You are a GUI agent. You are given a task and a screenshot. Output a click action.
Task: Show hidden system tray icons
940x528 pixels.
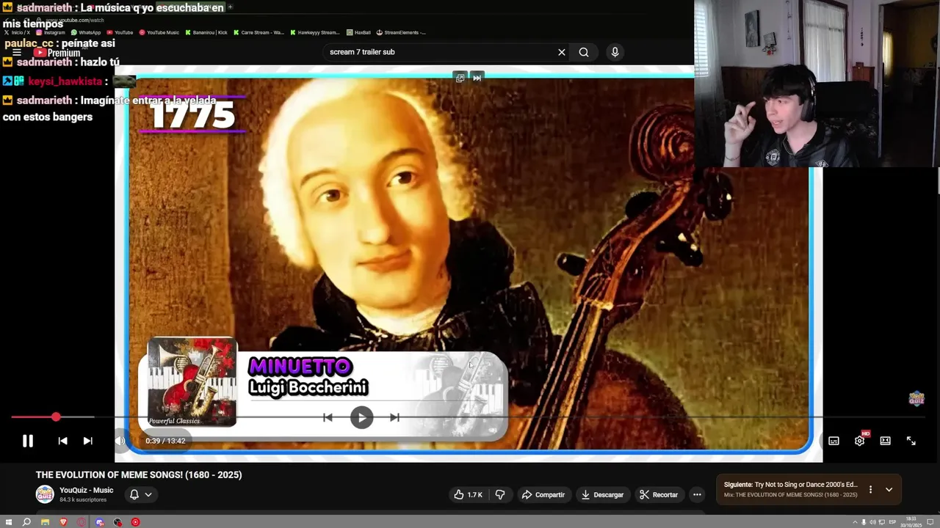(x=855, y=522)
